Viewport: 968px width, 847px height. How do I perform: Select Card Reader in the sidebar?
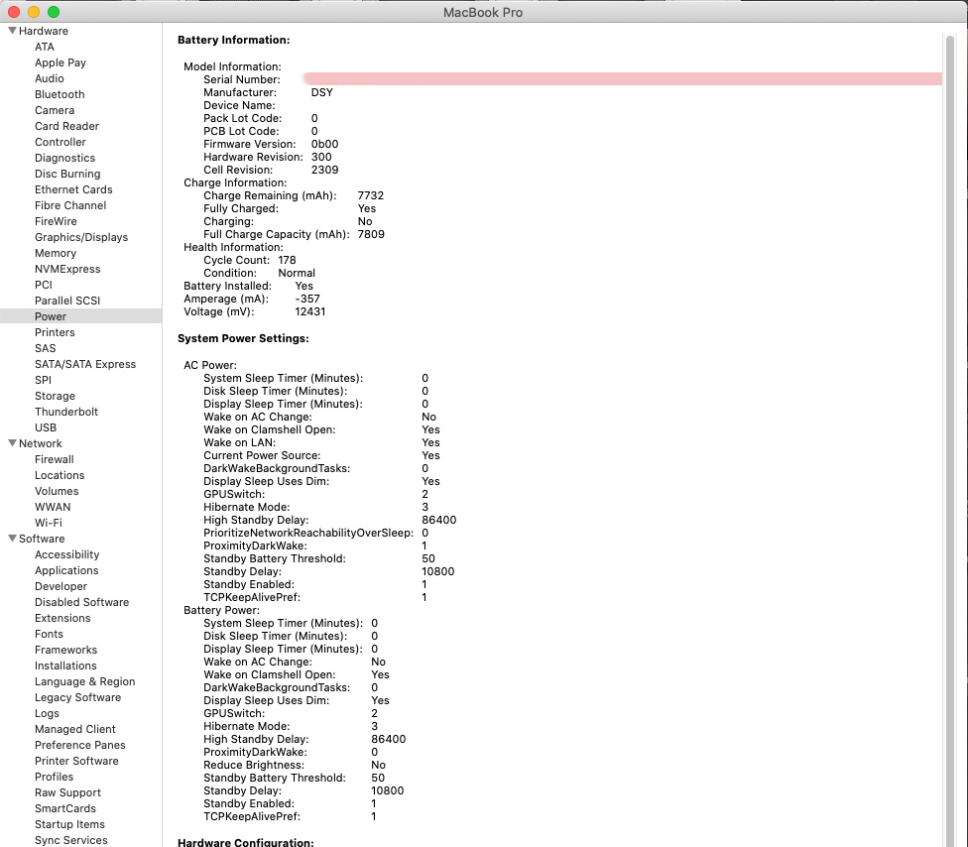point(66,126)
